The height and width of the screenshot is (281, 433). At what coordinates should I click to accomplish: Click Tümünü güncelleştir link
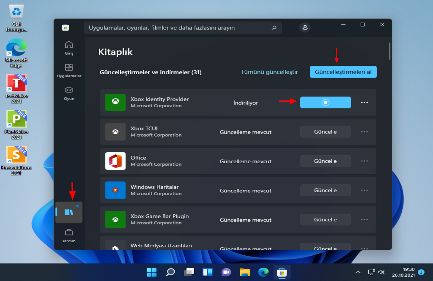[269, 72]
